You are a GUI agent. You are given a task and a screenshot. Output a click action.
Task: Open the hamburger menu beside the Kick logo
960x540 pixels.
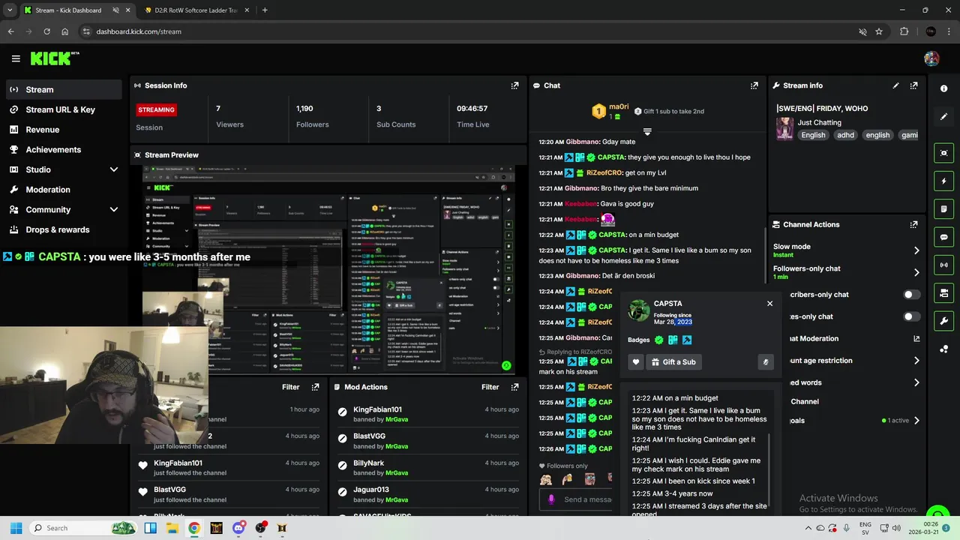16,58
